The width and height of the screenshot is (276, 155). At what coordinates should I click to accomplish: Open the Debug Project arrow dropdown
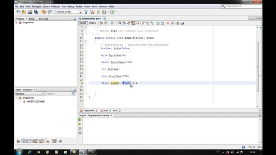click(108, 12)
